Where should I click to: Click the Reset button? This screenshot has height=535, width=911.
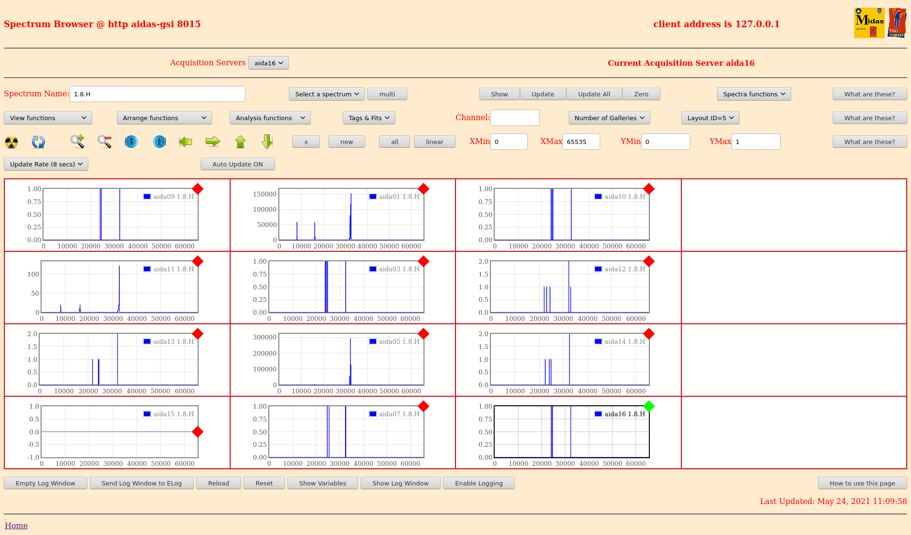(264, 483)
